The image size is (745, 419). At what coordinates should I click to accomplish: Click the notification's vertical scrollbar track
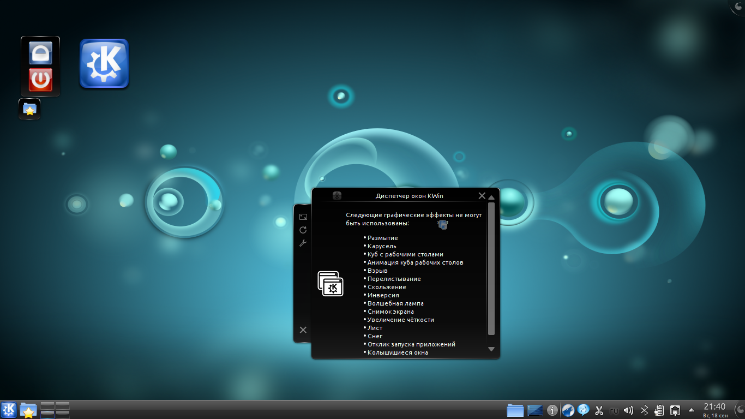[491, 340]
